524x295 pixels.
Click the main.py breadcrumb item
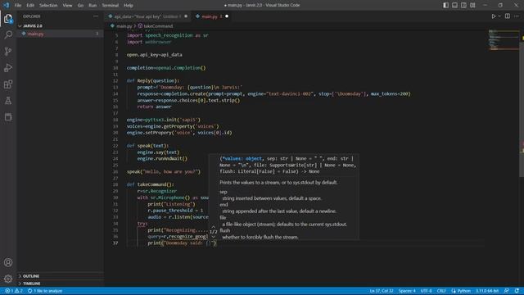pos(124,25)
